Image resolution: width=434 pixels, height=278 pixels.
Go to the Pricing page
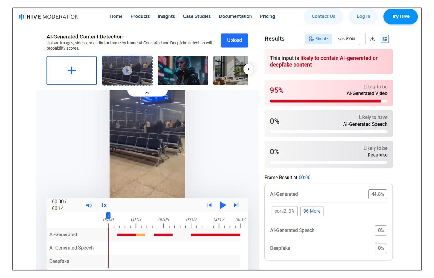[267, 16]
